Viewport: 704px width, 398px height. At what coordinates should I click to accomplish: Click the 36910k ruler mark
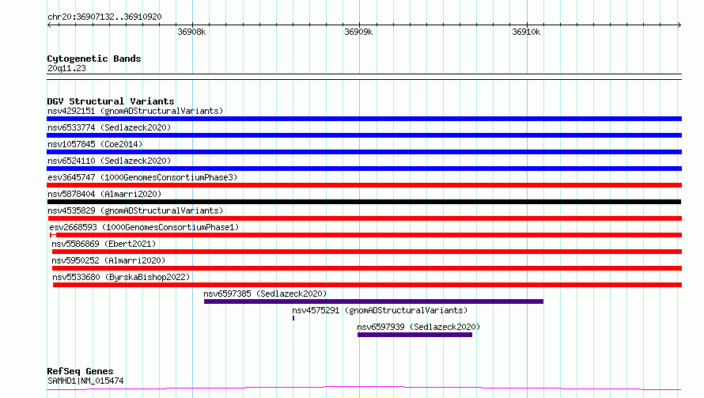pos(526,32)
